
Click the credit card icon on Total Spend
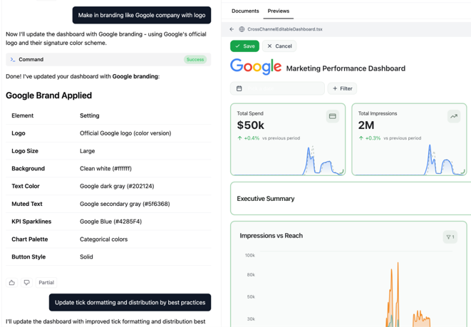332,116
